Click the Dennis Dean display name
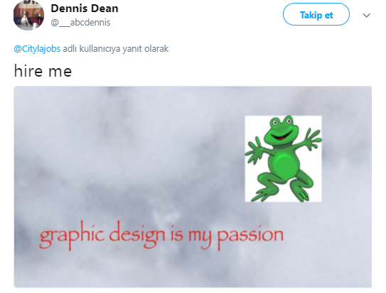The width and height of the screenshot is (386, 293). (85, 9)
